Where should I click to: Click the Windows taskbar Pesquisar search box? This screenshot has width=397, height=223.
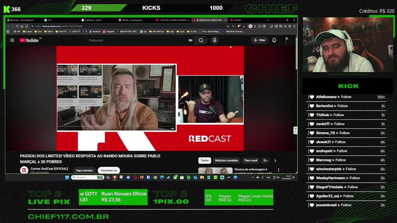[x=87, y=177]
